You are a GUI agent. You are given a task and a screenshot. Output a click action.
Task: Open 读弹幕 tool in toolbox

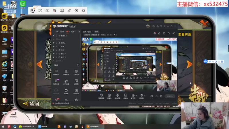pyautogui.click(x=76, y=82)
